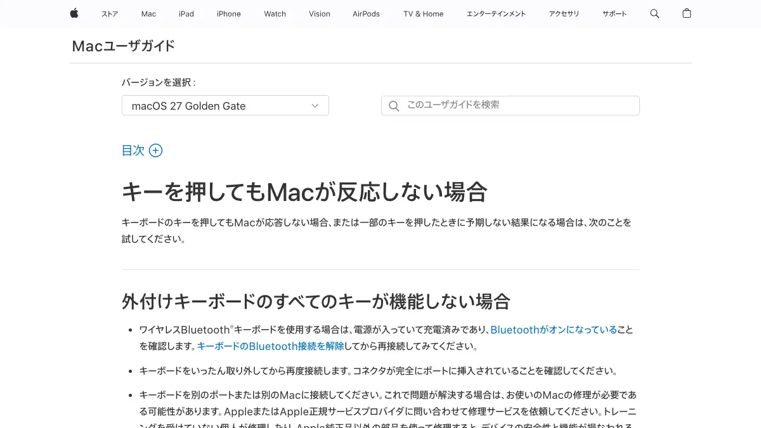Open the サポート menu item
Screen dimensions: 761x428
615,14
